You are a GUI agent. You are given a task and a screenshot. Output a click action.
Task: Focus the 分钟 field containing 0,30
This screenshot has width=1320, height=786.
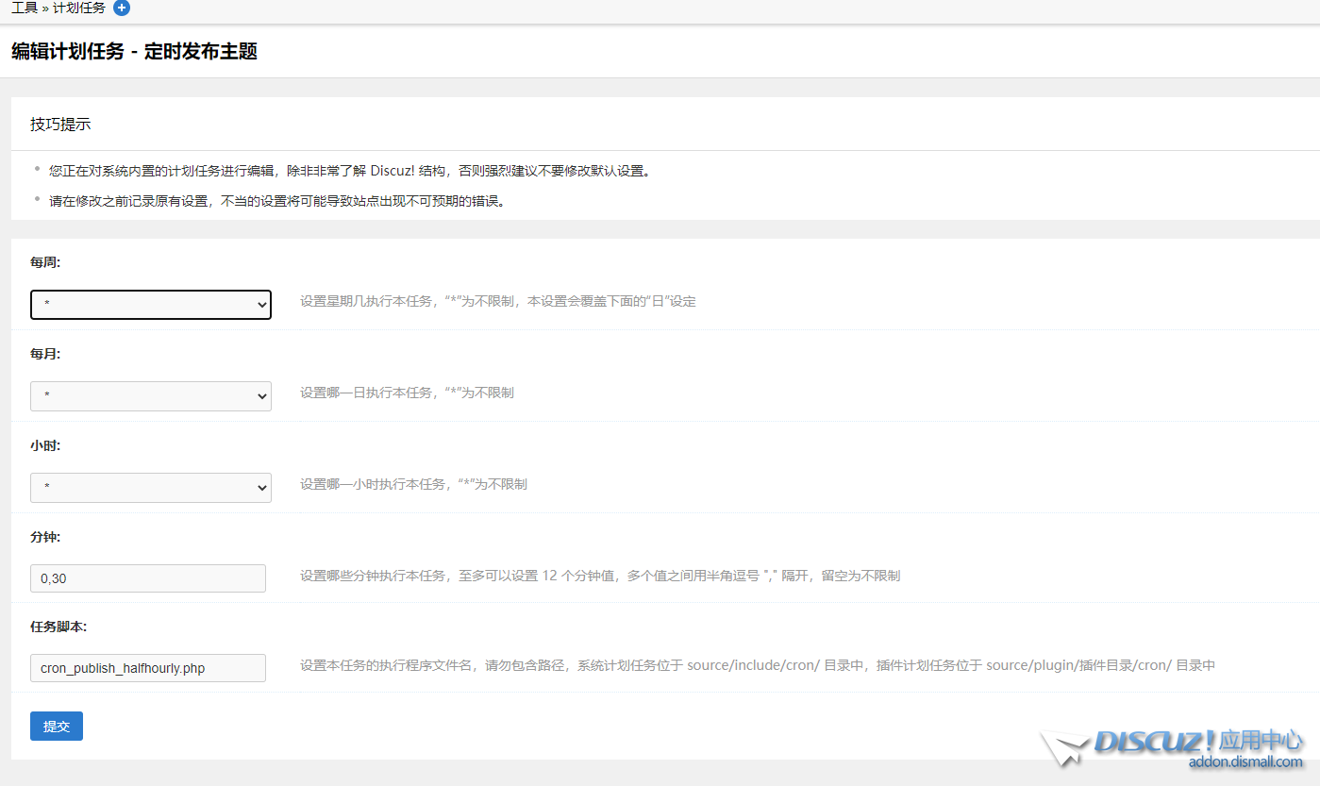(x=148, y=578)
